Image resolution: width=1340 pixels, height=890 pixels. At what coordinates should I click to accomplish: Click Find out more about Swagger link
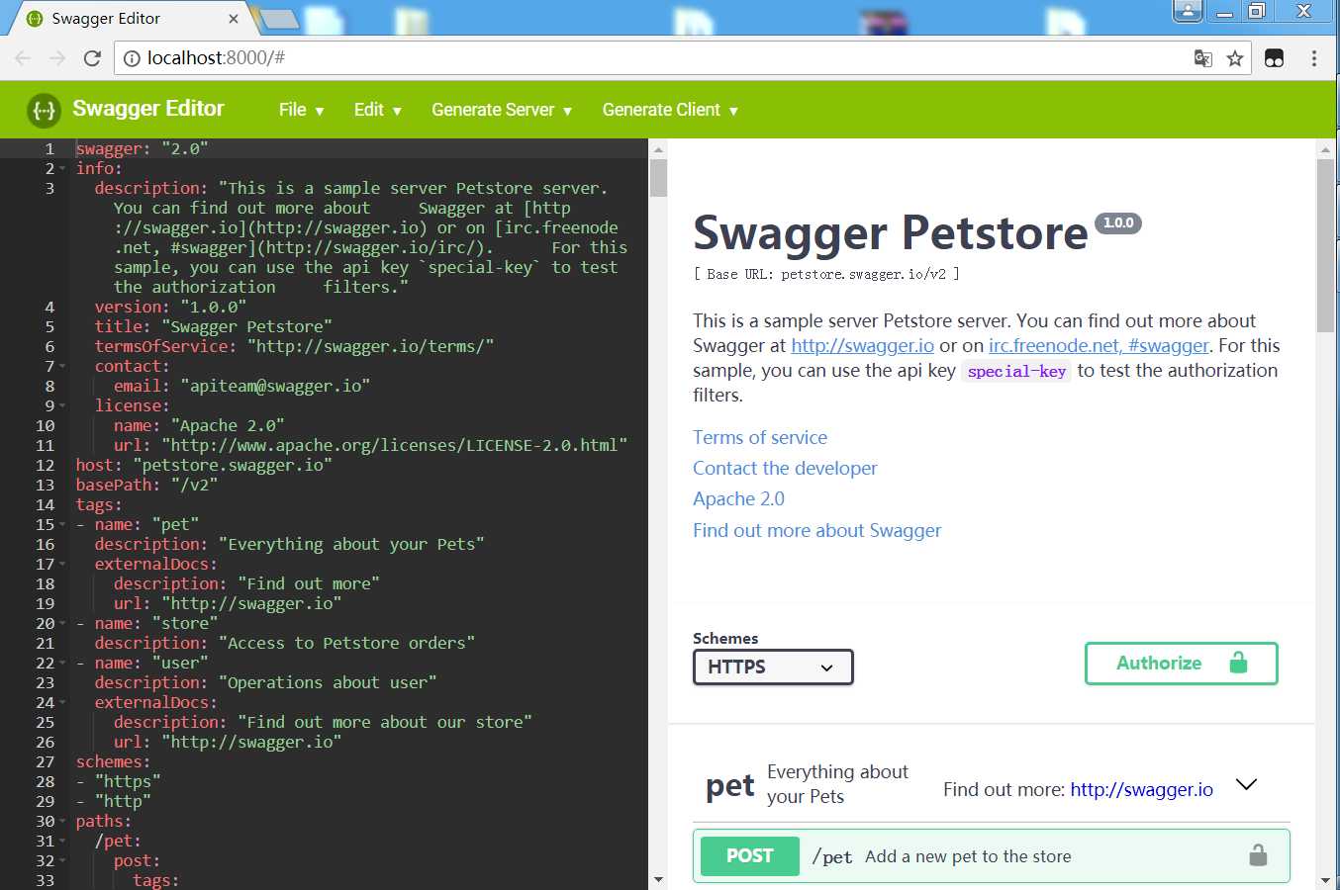(816, 530)
